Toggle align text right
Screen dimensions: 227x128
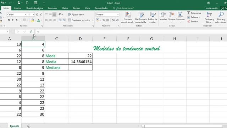54,20
